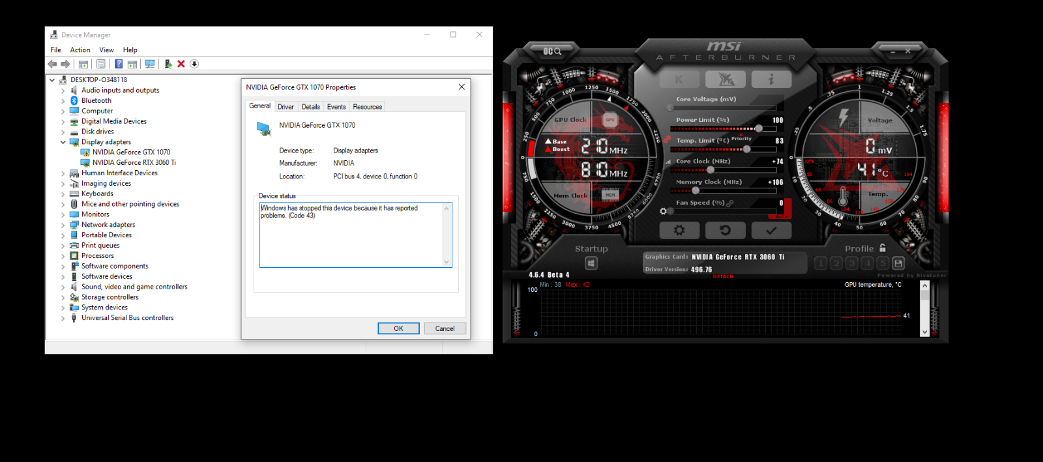
Task: Open Afterburner settings gear button
Action: [x=679, y=230]
